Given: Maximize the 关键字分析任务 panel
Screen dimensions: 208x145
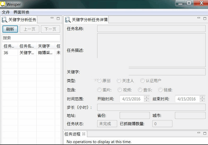Looking at the screenshot, I should tap(58, 18).
